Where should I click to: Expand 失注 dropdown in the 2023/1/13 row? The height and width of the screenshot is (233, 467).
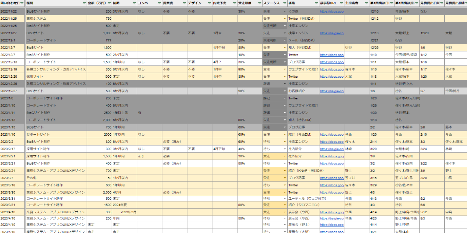(x=285, y=120)
